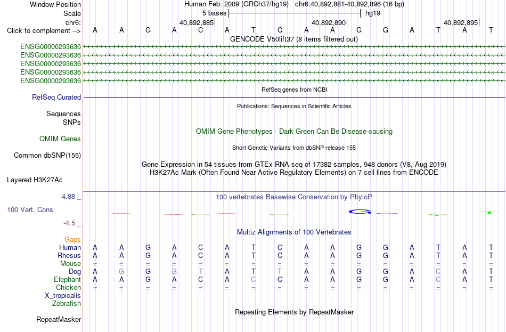Click the SNPs track label

point(72,122)
